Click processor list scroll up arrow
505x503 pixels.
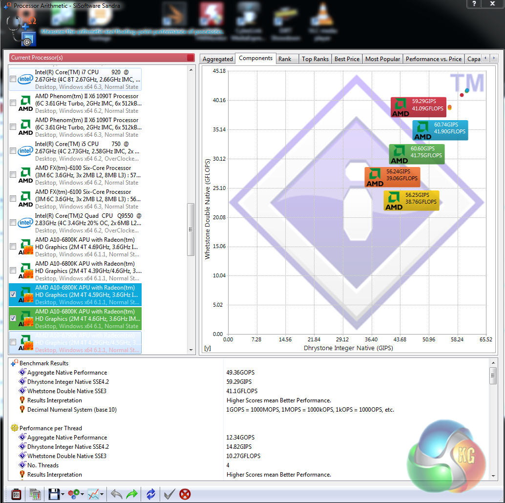coord(191,70)
